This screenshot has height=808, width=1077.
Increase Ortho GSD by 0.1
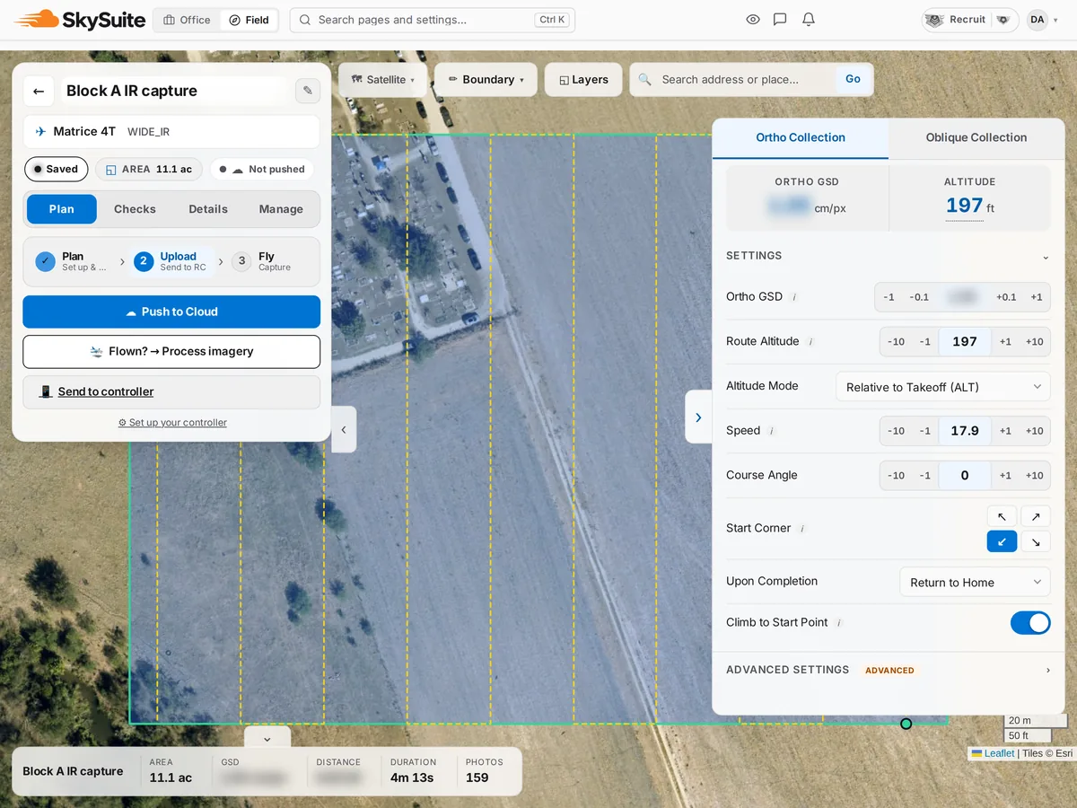pyautogui.click(x=1006, y=297)
